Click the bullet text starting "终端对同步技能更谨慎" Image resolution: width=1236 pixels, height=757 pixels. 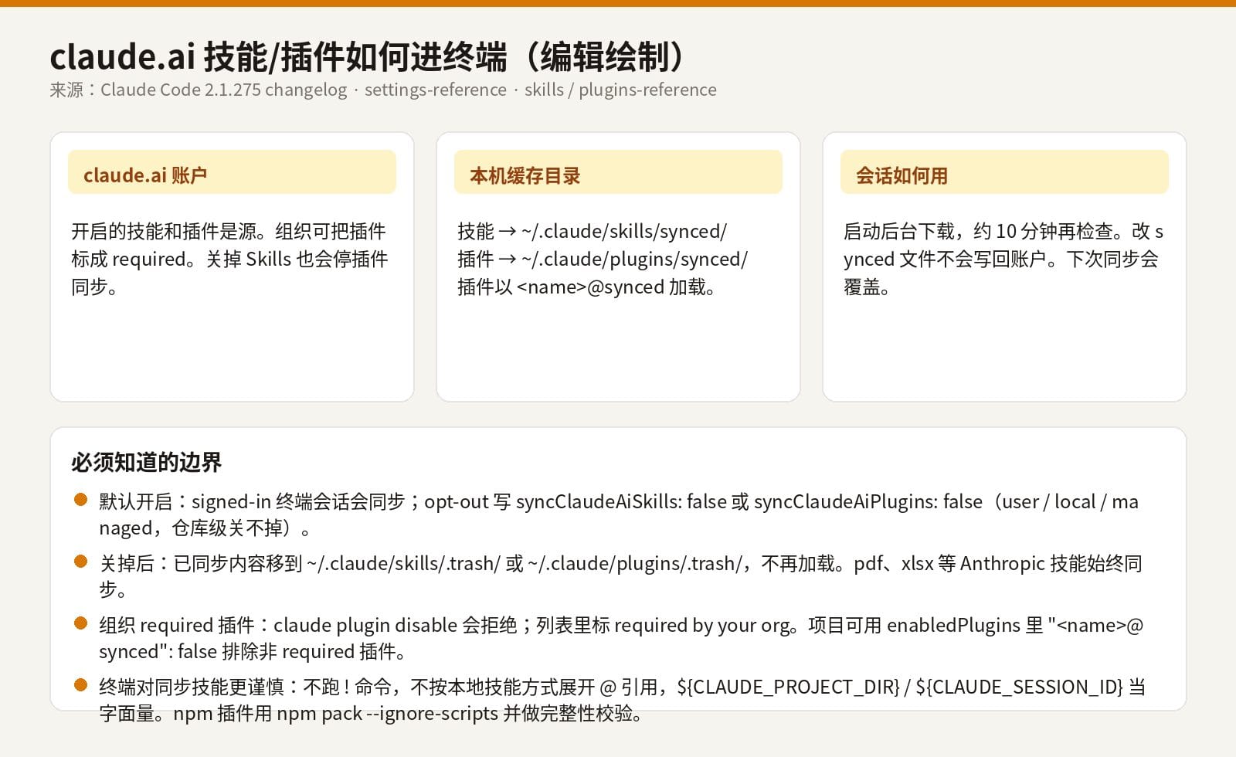(x=622, y=700)
